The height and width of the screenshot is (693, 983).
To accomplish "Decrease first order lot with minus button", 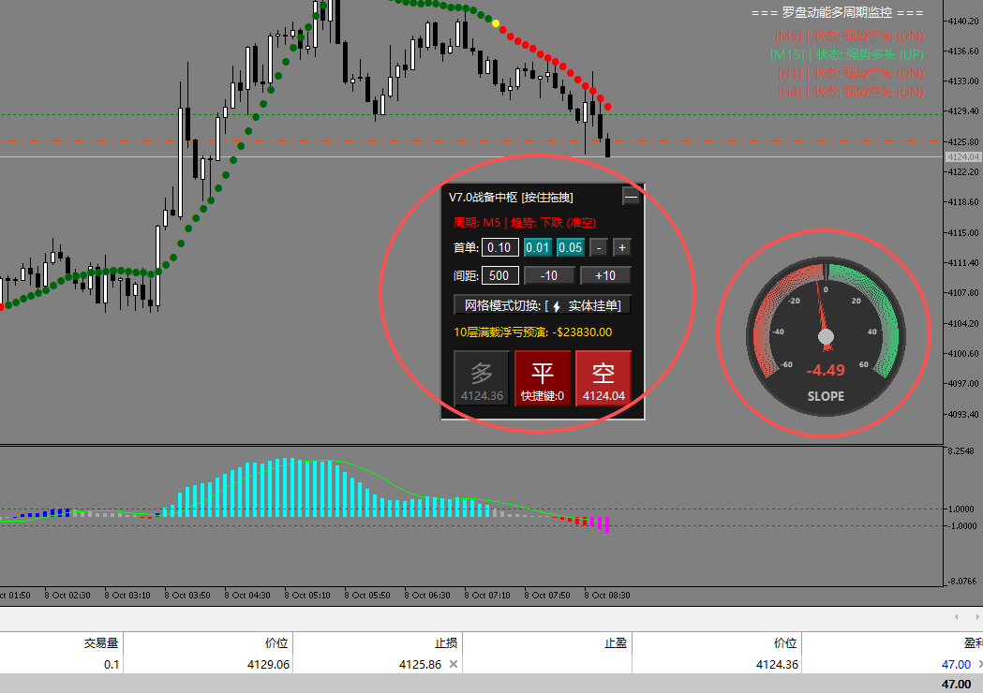I will [599, 247].
